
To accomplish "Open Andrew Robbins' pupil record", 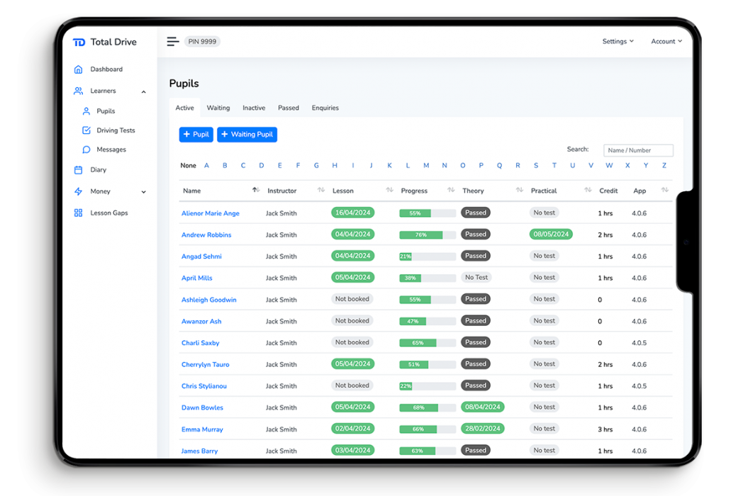I will click(x=206, y=234).
